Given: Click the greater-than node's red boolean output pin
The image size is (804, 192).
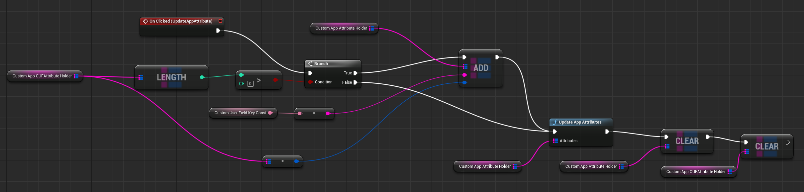Looking at the screenshot, I should 275,80.
